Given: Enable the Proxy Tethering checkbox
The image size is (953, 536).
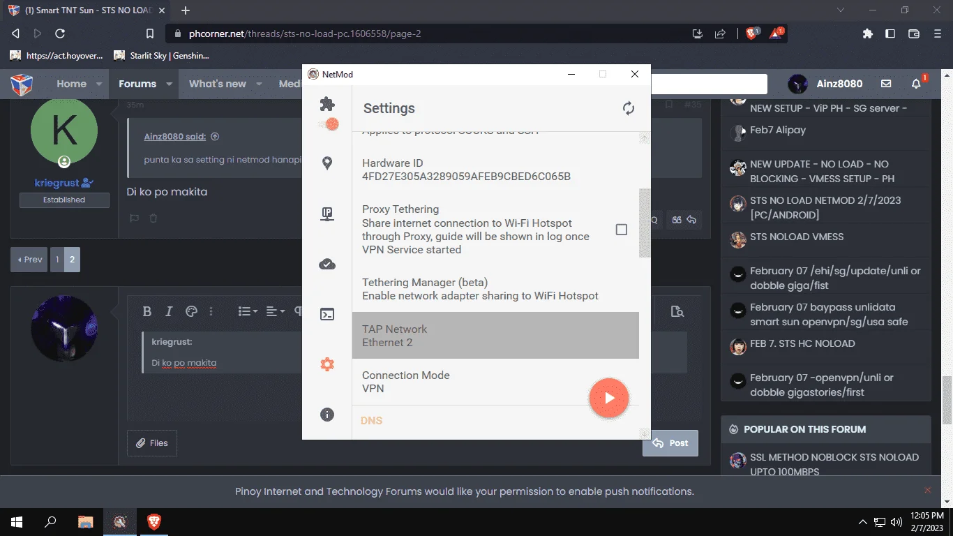Looking at the screenshot, I should 622,230.
